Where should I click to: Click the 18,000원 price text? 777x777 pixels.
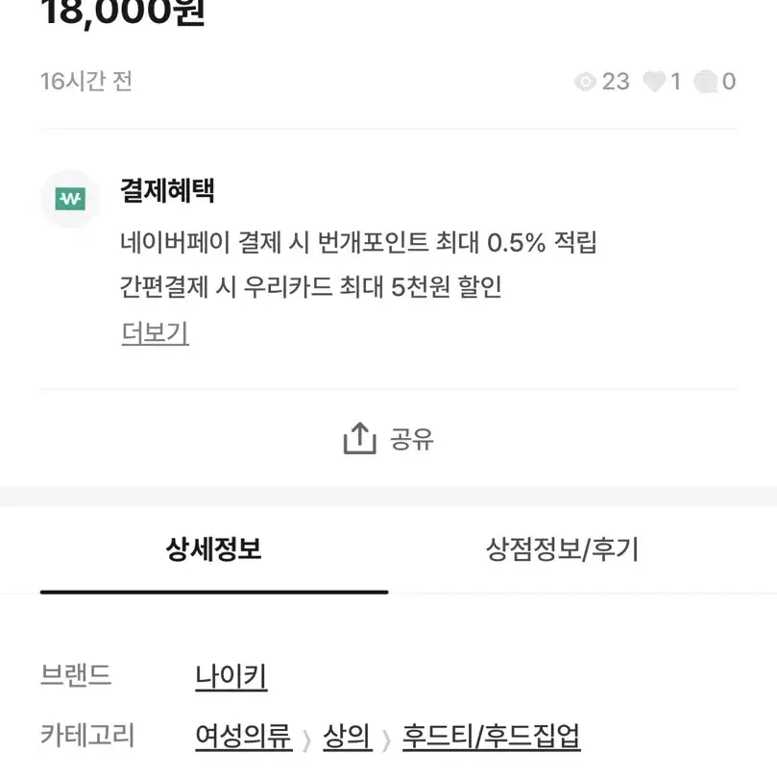122,12
